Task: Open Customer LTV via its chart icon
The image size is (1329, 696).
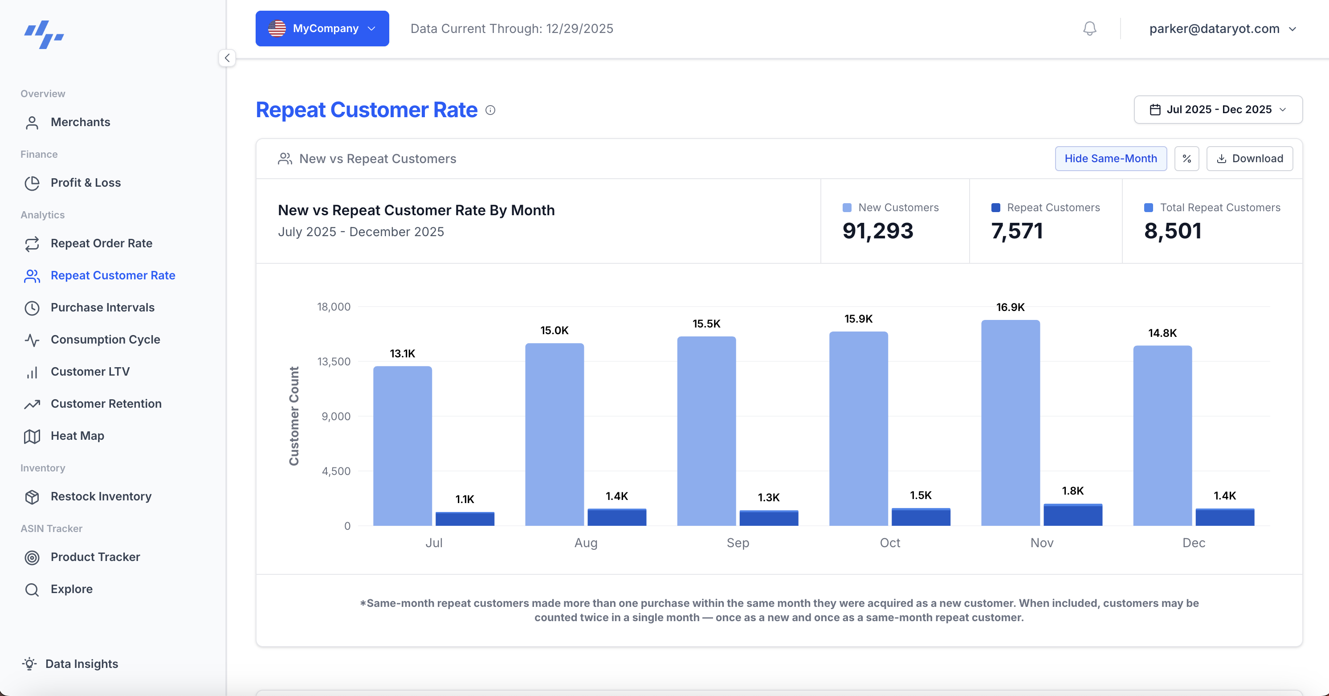Action: click(32, 372)
